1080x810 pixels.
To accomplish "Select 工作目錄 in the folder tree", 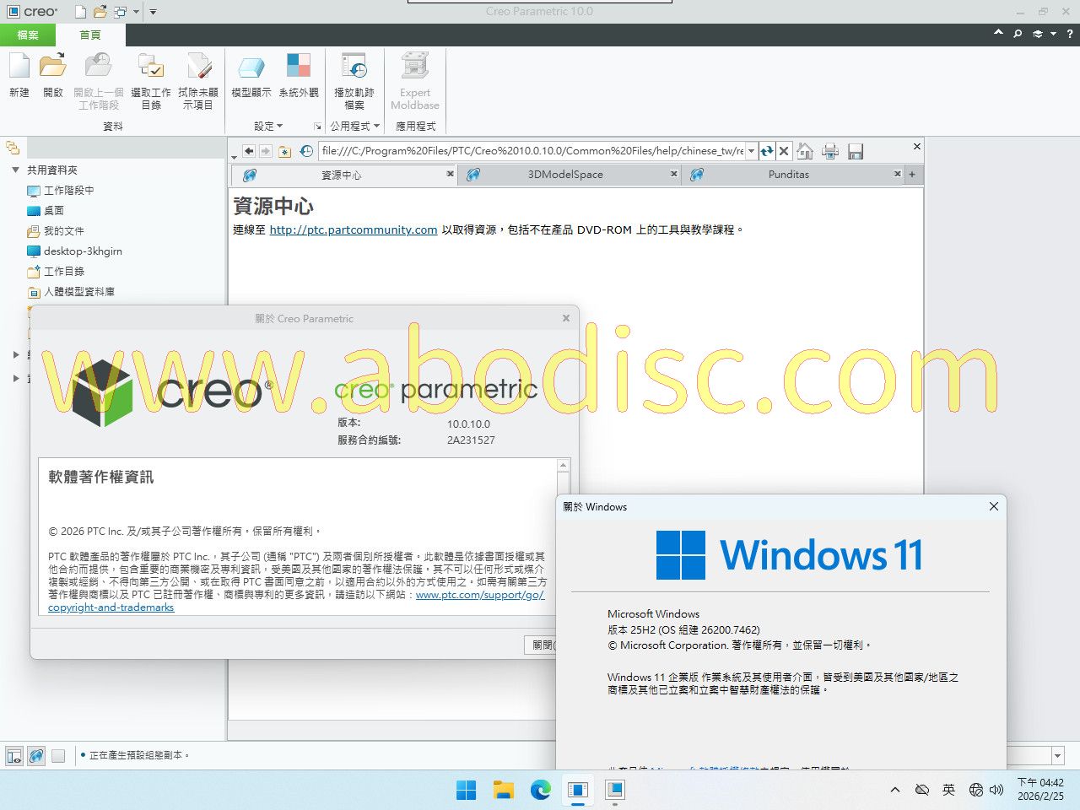I will 64,271.
